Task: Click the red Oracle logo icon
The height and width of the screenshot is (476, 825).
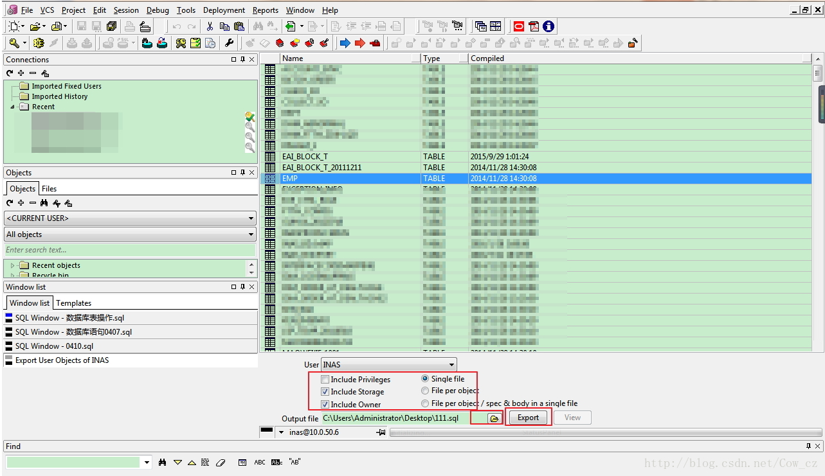Action: (519, 26)
